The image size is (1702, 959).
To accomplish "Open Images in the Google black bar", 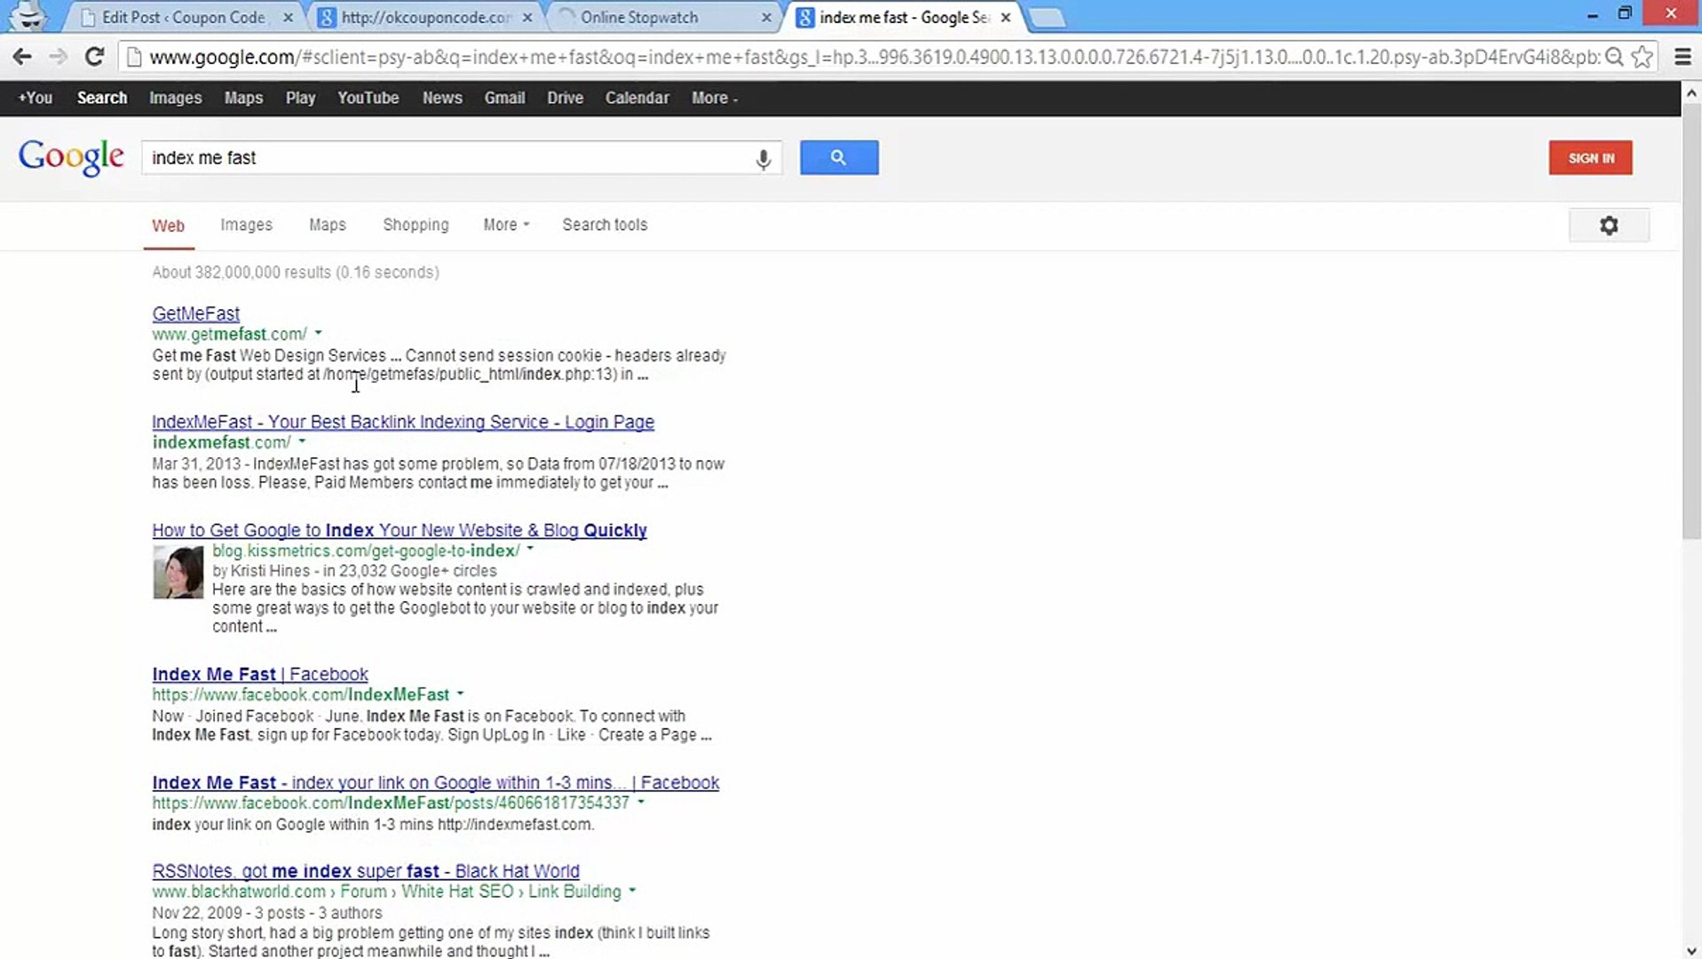I will (176, 98).
